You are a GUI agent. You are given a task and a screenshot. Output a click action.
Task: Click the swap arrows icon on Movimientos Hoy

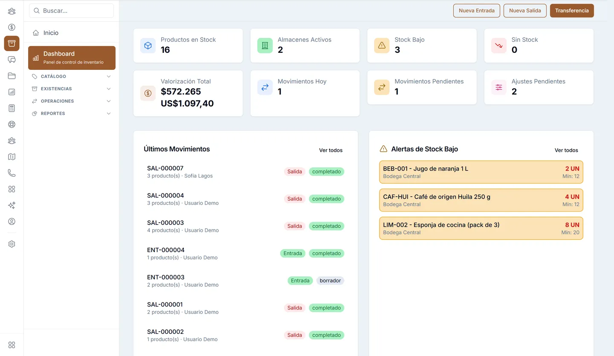[265, 87]
